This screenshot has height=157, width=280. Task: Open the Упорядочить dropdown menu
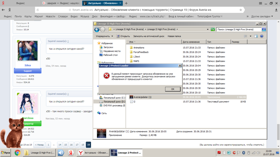pyautogui.click(x=104, y=36)
